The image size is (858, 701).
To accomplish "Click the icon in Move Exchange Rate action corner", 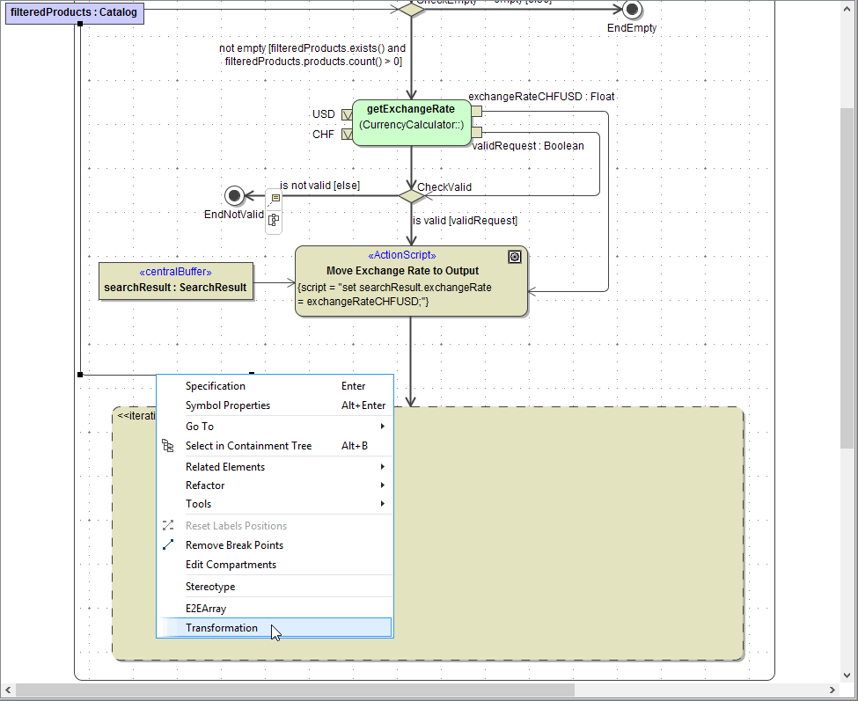I will click(516, 257).
